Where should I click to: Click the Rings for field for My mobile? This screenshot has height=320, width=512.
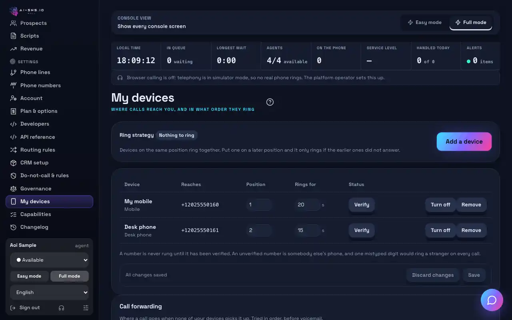point(308,204)
